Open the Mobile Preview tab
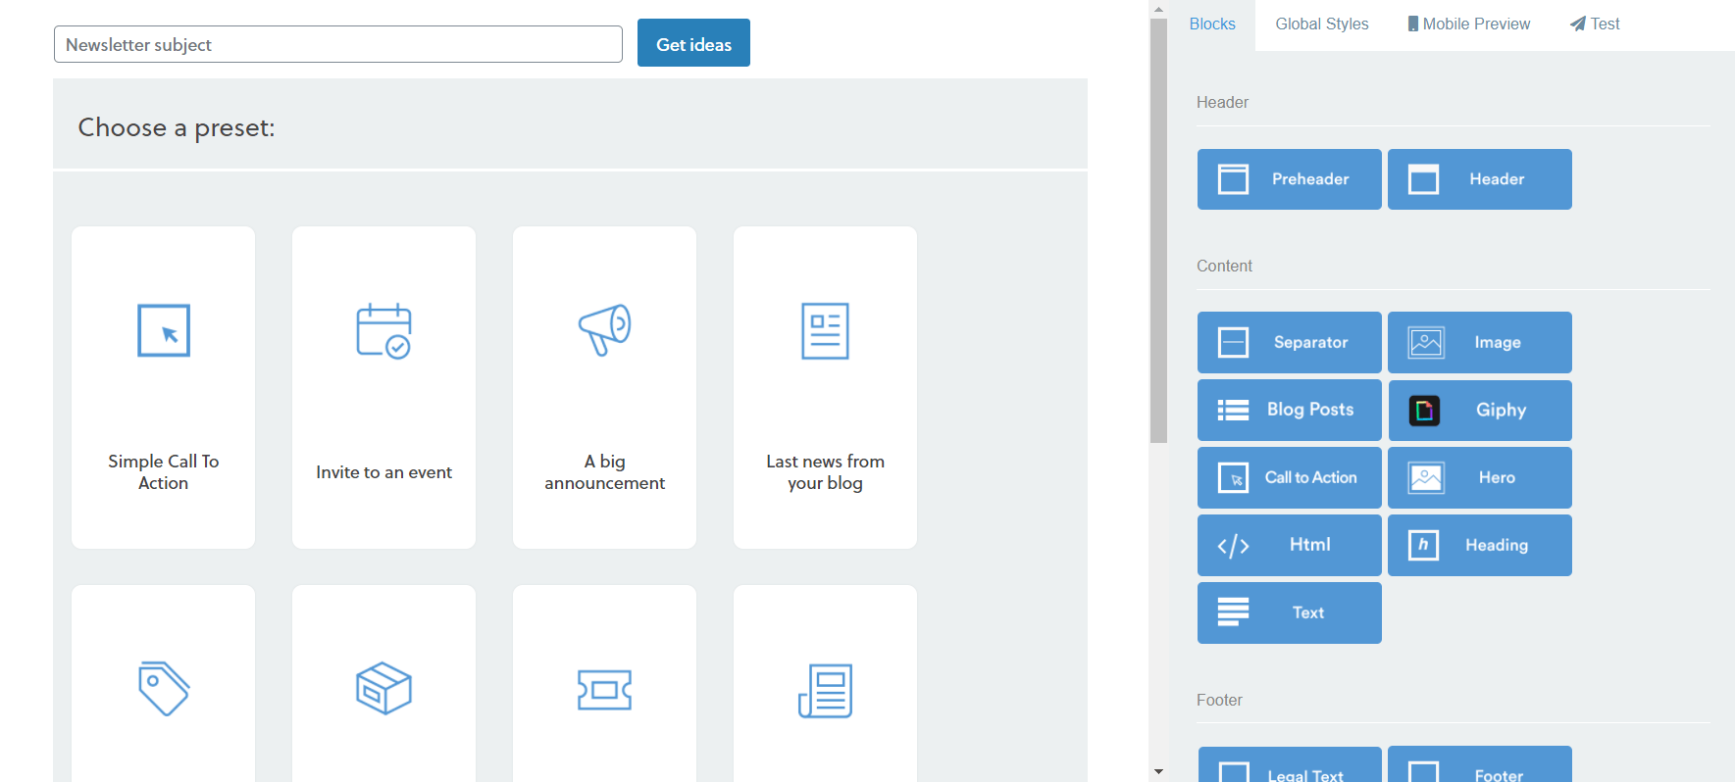The image size is (1735, 782). [x=1468, y=24]
